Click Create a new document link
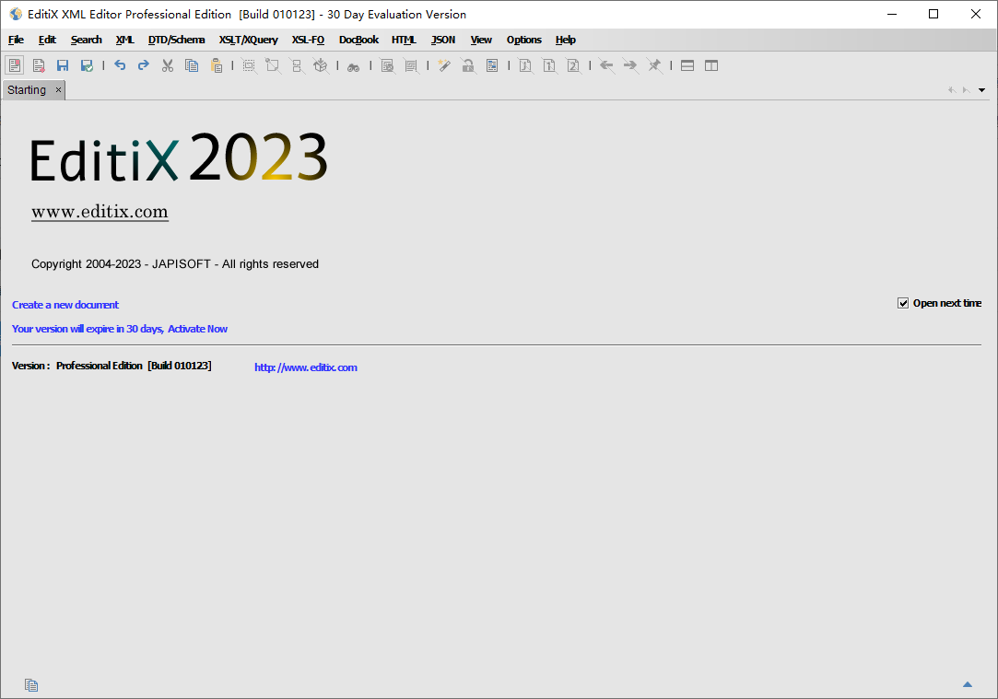998x699 pixels. [65, 305]
